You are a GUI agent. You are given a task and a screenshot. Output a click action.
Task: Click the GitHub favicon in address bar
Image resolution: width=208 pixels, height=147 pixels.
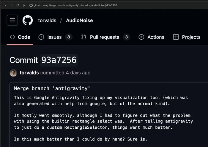[31, 5]
